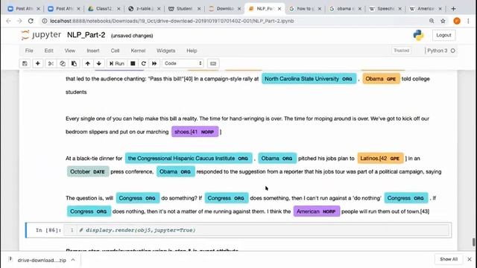The width and height of the screenshot is (477, 268).
Task: Open the File menu
Action: click(x=29, y=51)
